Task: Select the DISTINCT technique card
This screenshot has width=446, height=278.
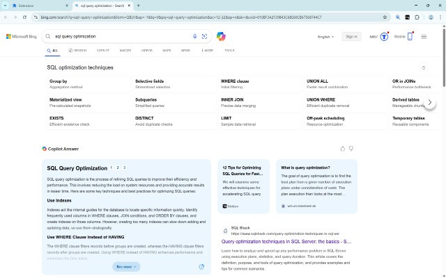Action: tap(174, 121)
